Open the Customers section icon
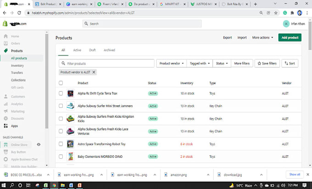312x189 pixels. coord(6,97)
